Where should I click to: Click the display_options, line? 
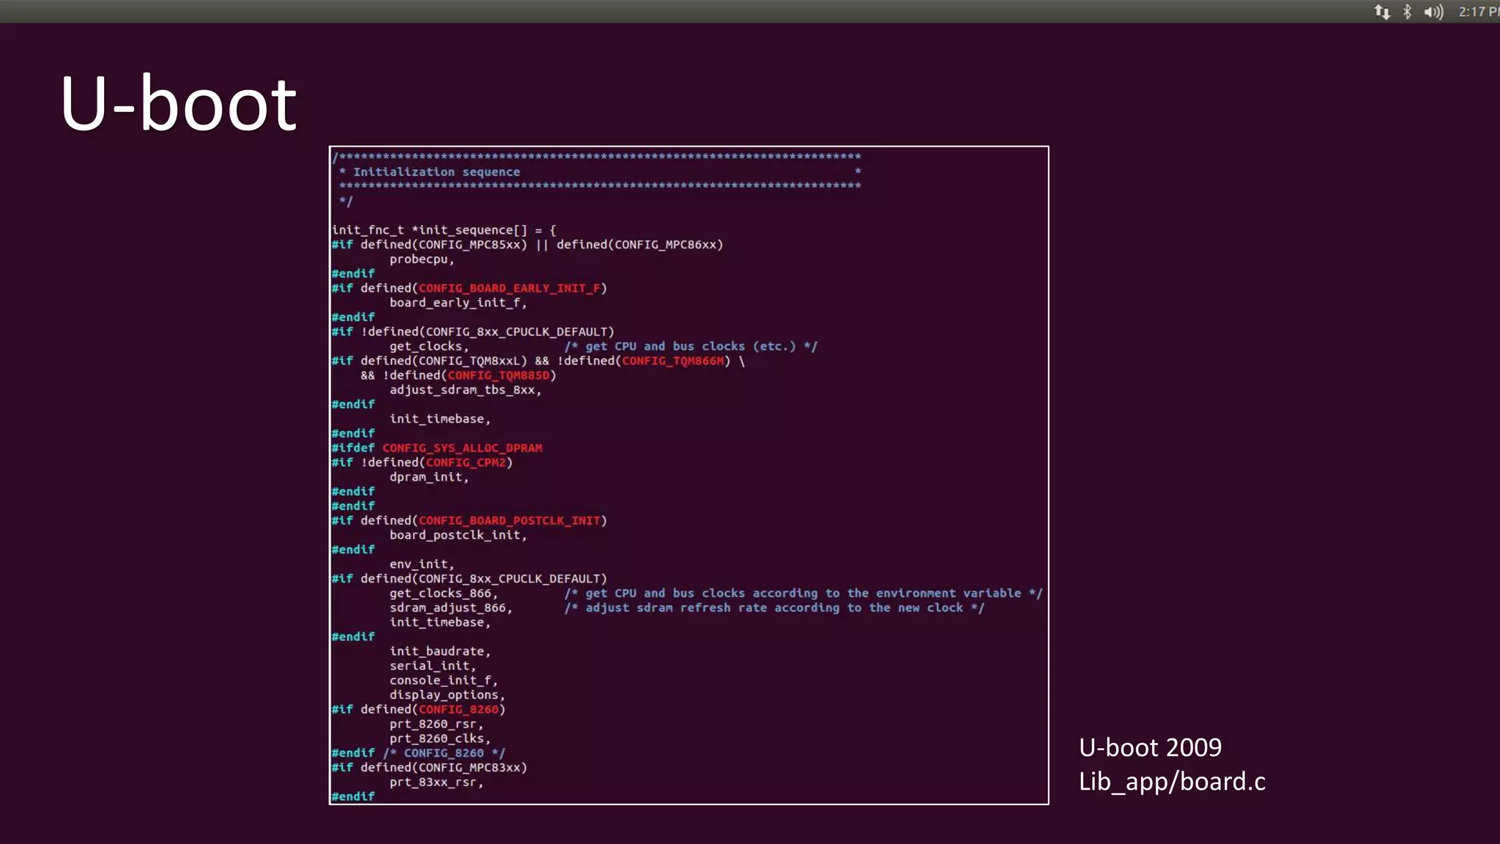pyautogui.click(x=447, y=695)
